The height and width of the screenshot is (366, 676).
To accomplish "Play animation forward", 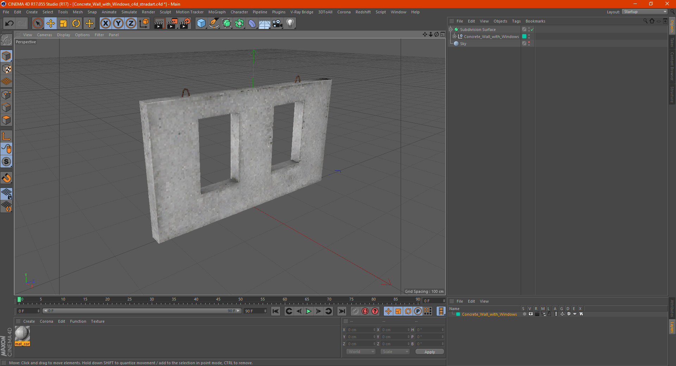I will point(308,311).
